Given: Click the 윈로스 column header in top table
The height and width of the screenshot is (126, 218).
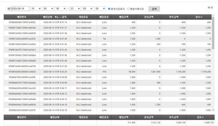Looking at the screenshot, I should click(199, 17).
